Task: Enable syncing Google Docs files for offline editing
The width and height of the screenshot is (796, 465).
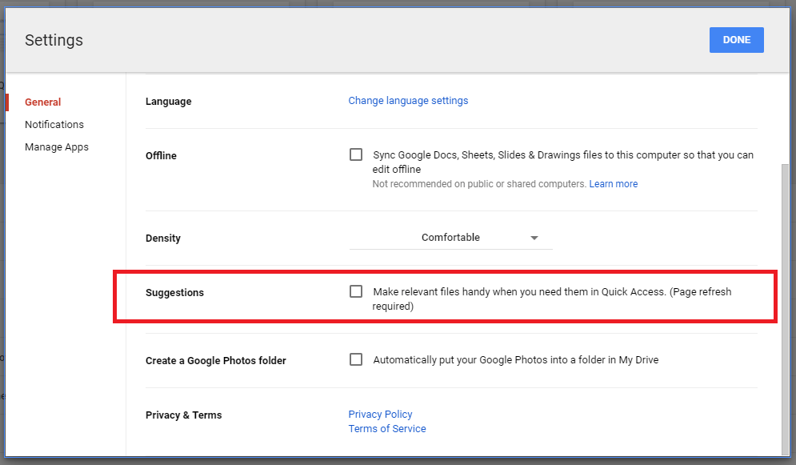Action: (356, 154)
